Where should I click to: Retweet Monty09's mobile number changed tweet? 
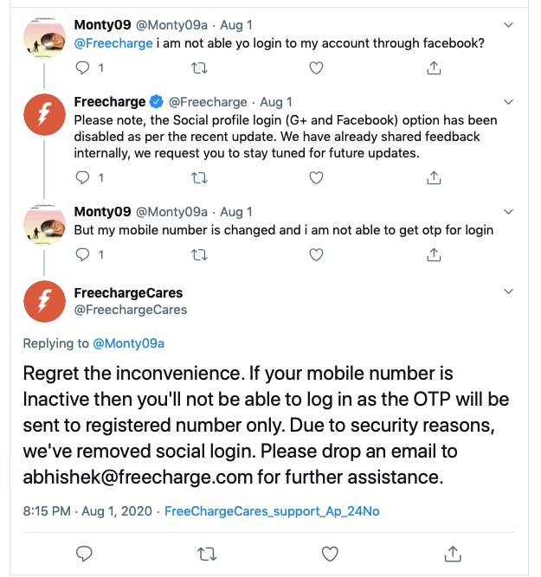[199, 254]
